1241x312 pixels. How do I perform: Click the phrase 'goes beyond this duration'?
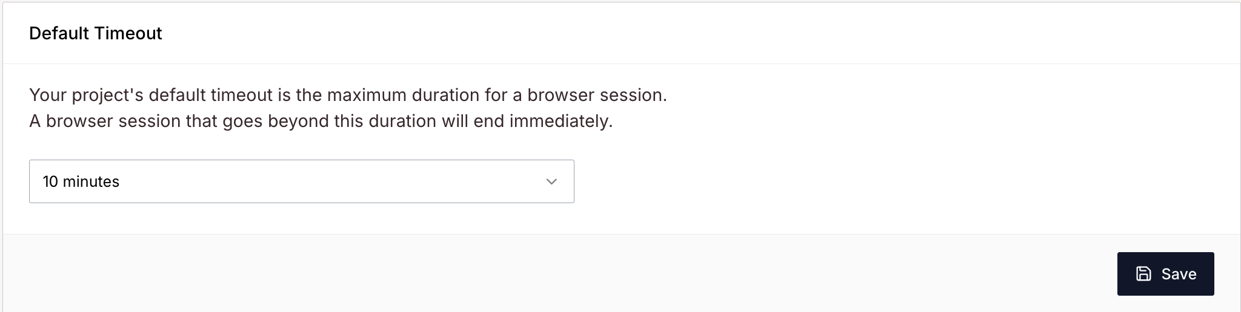pos(329,121)
